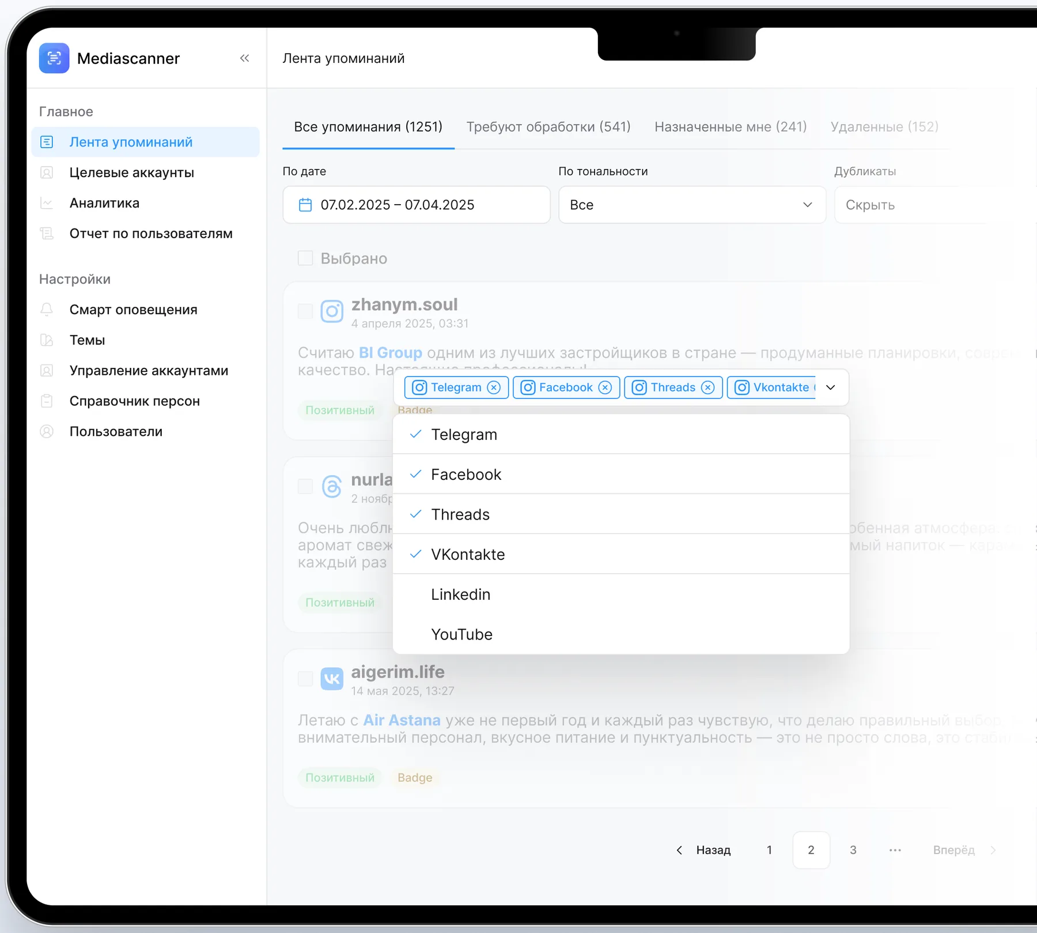
Task: Click the calendar icon in the date field
Action: (305, 205)
